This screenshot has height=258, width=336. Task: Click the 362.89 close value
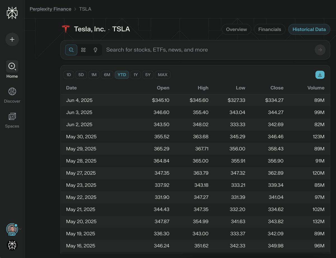click(276, 173)
